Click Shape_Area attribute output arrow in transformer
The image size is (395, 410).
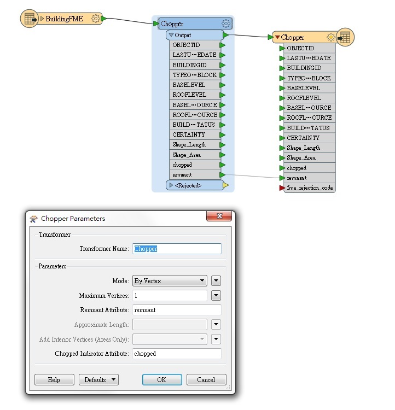point(223,155)
